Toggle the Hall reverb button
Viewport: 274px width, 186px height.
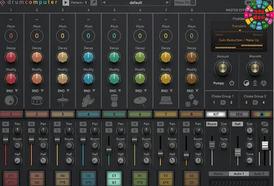pyautogui.click(x=237, y=124)
